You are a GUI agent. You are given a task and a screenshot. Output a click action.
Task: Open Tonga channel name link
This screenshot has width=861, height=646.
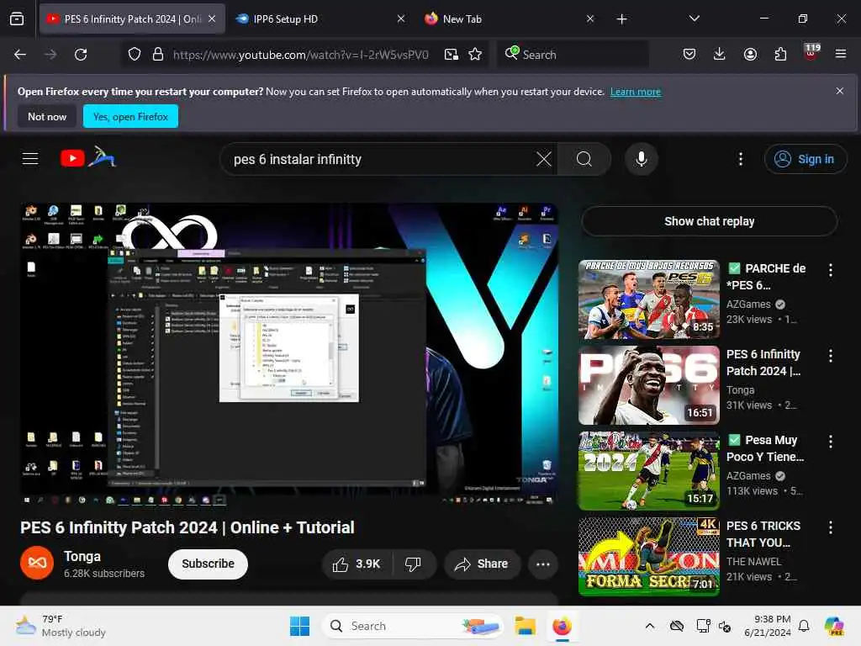82,556
